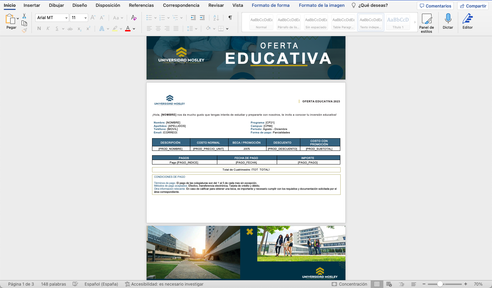
Task: Increase font size with the larger A icon
Action: coord(93,18)
